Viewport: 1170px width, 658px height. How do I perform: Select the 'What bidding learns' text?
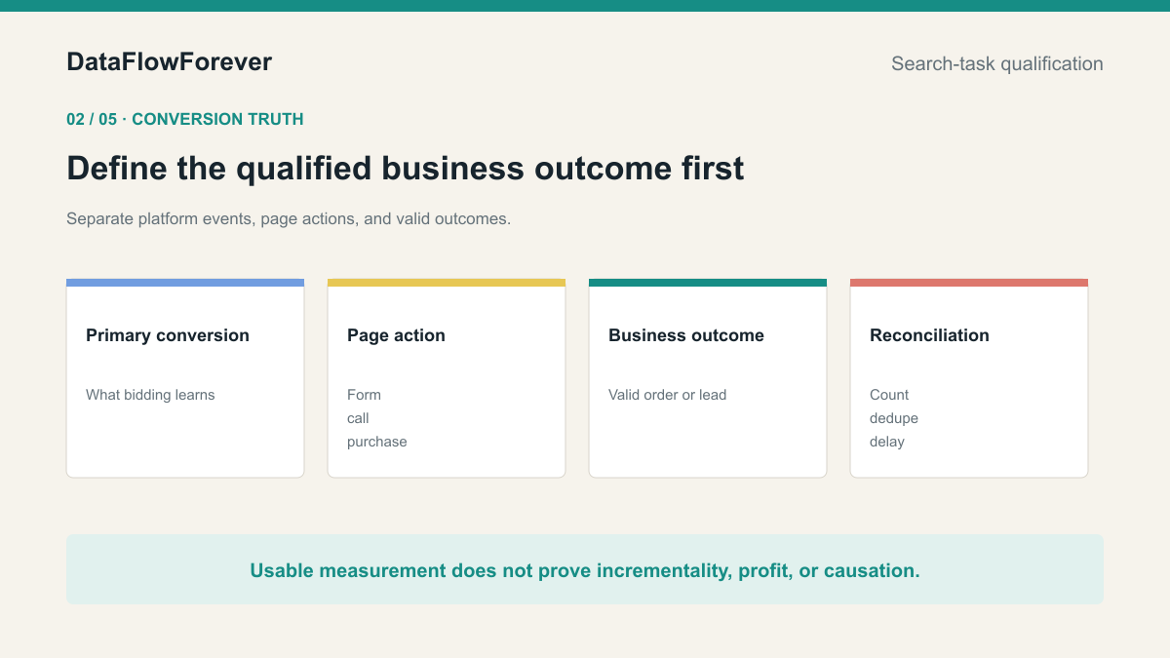[x=150, y=395]
